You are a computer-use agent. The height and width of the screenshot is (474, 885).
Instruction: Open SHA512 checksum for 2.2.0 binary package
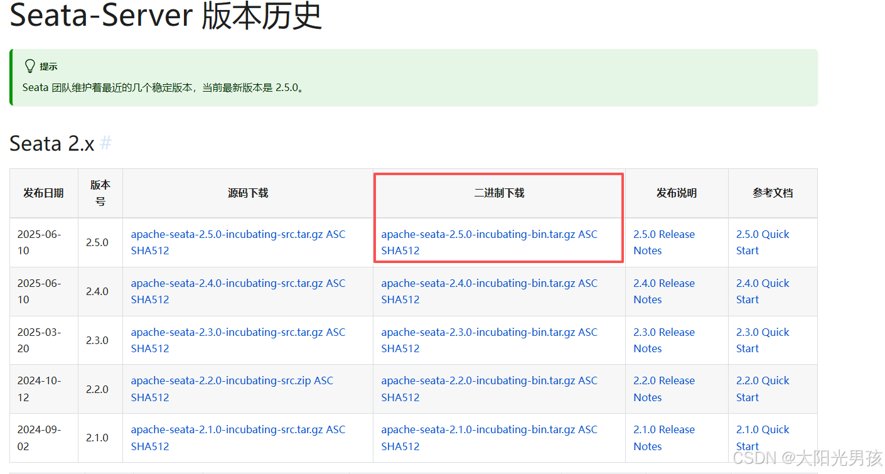point(400,397)
